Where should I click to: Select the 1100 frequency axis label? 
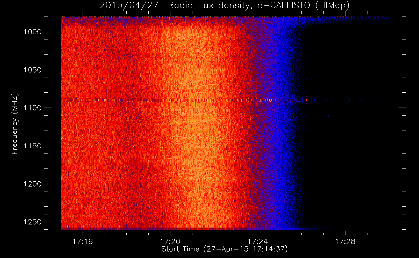pyautogui.click(x=32, y=108)
